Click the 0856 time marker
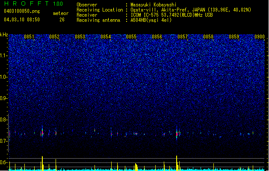The width and height of the screenshot is (269, 171). coord(157,37)
